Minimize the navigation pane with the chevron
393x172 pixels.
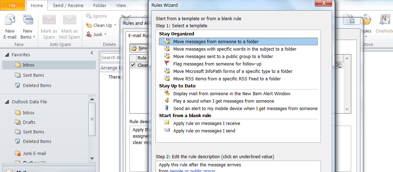point(92,53)
